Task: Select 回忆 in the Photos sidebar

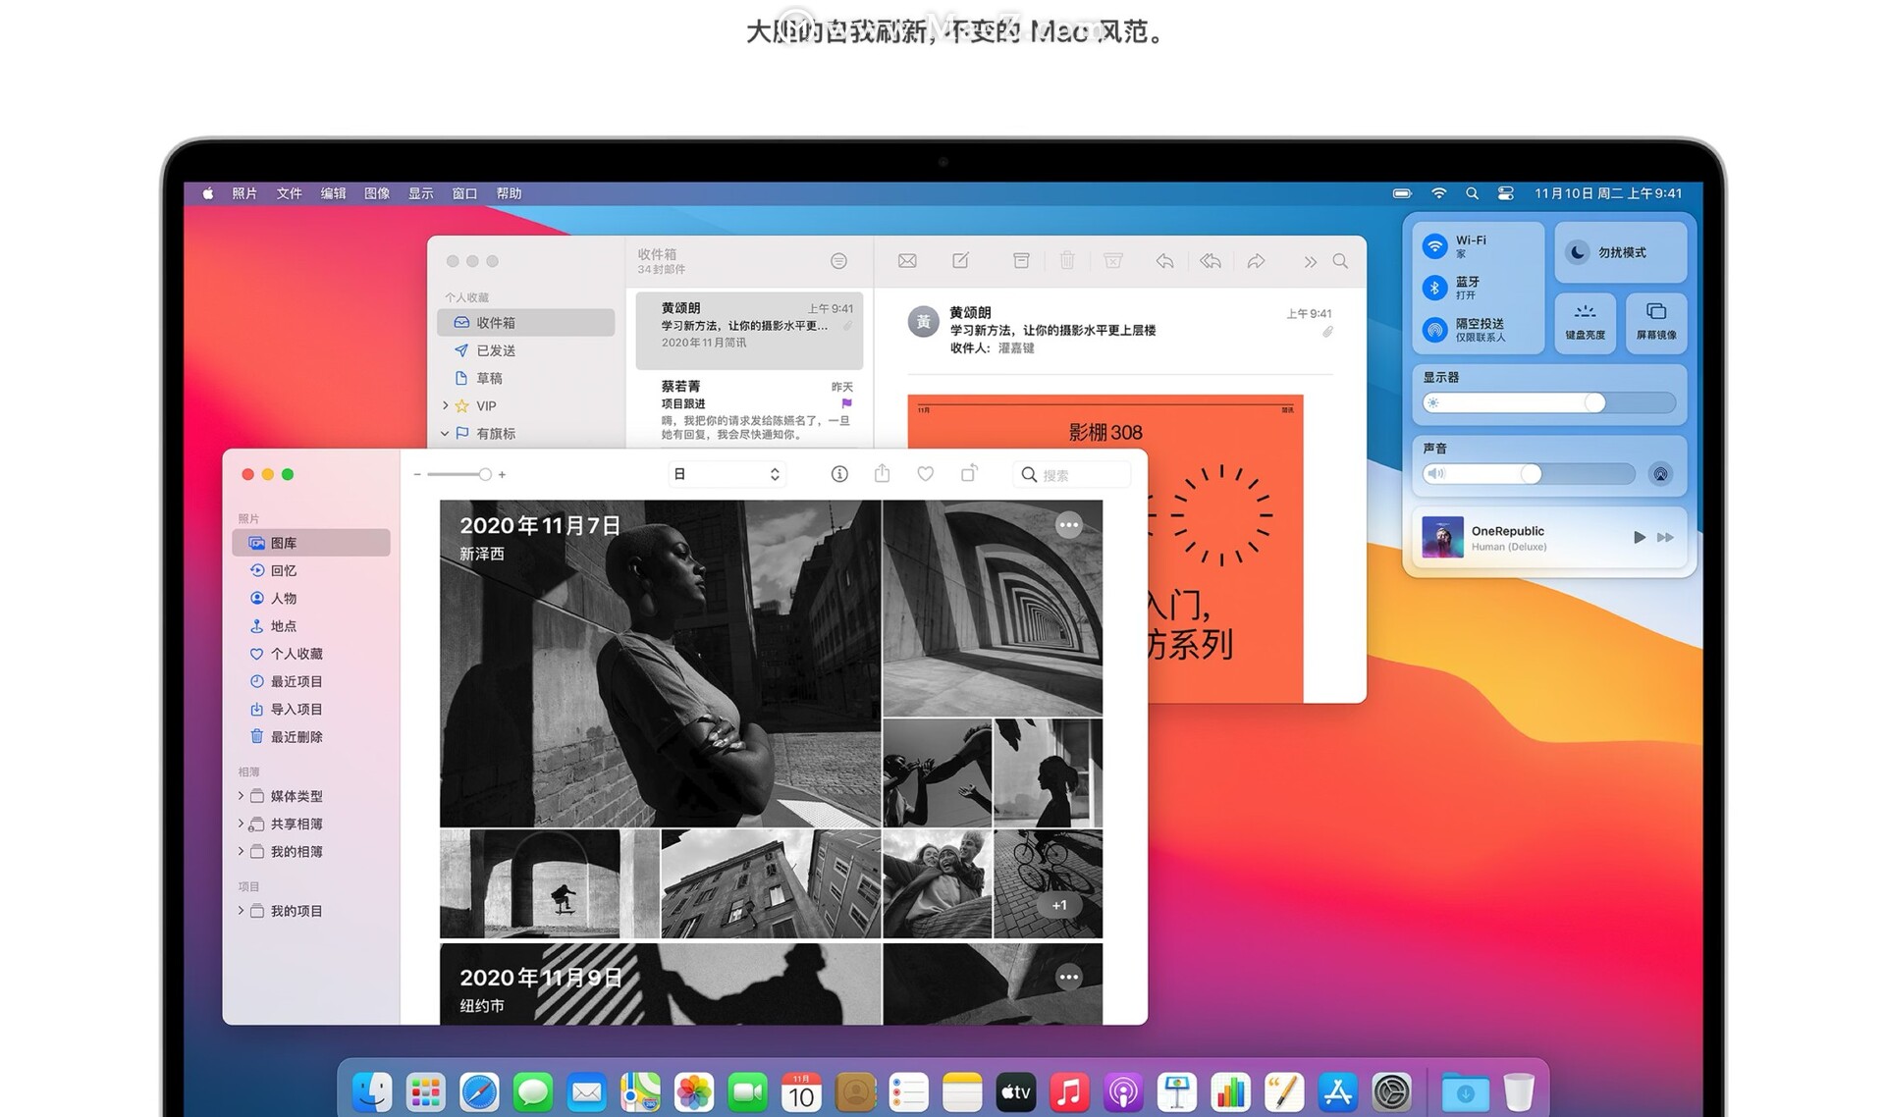Action: tap(283, 570)
